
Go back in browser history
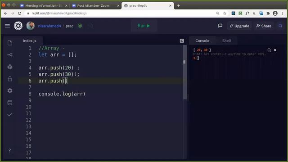click(x=5, y=13)
